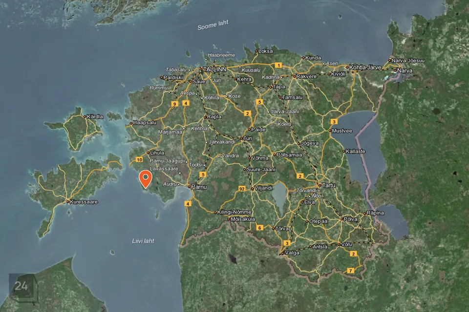Select the Tartu city label
This screenshot has height=312, width=469.
pyautogui.click(x=328, y=185)
